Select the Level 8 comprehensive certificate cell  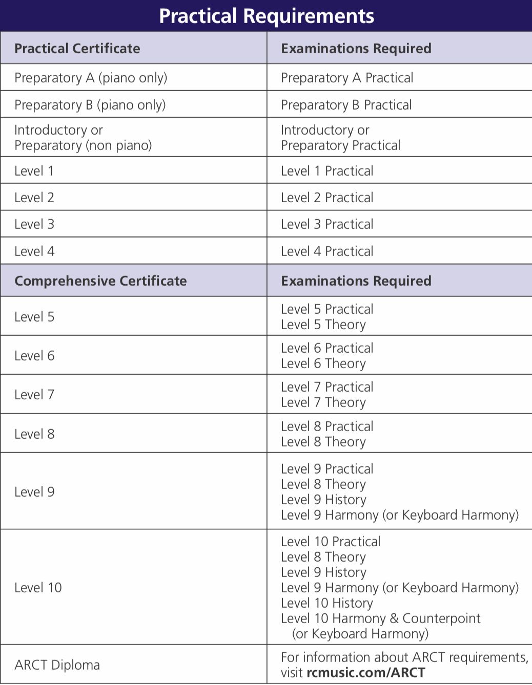[133, 434]
